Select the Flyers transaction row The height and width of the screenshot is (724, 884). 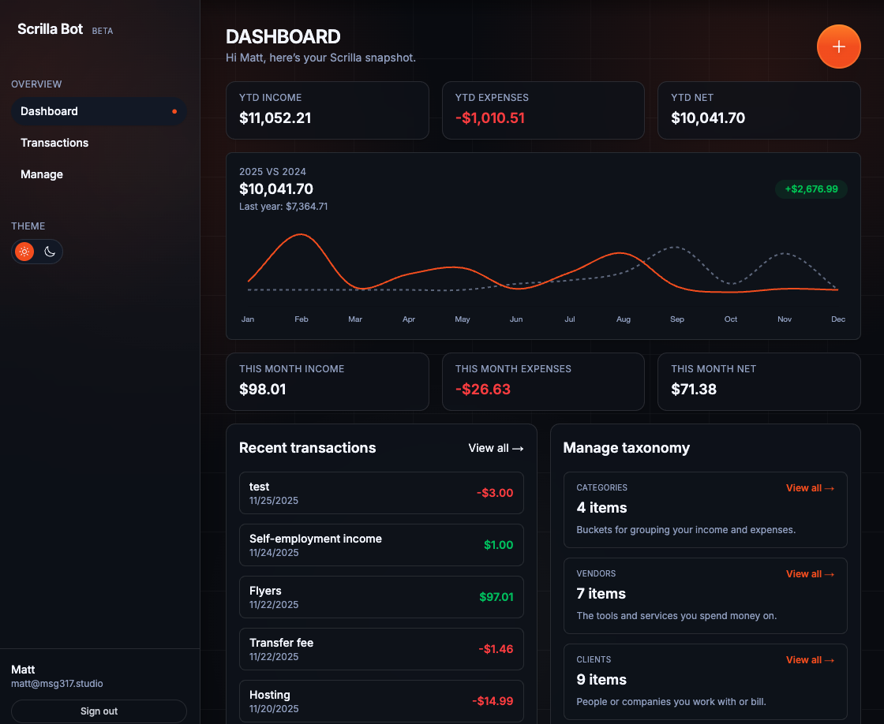click(381, 597)
